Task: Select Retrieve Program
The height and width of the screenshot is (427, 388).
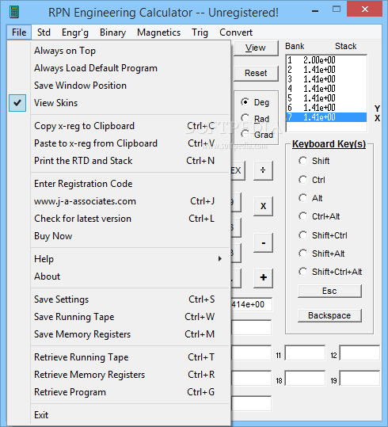Action: [119, 392]
